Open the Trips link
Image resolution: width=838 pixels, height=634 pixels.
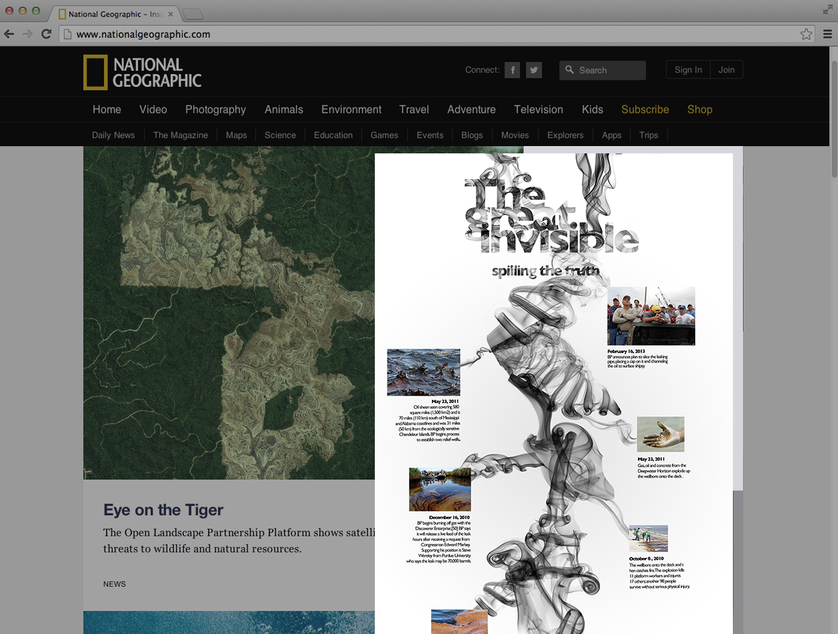649,135
